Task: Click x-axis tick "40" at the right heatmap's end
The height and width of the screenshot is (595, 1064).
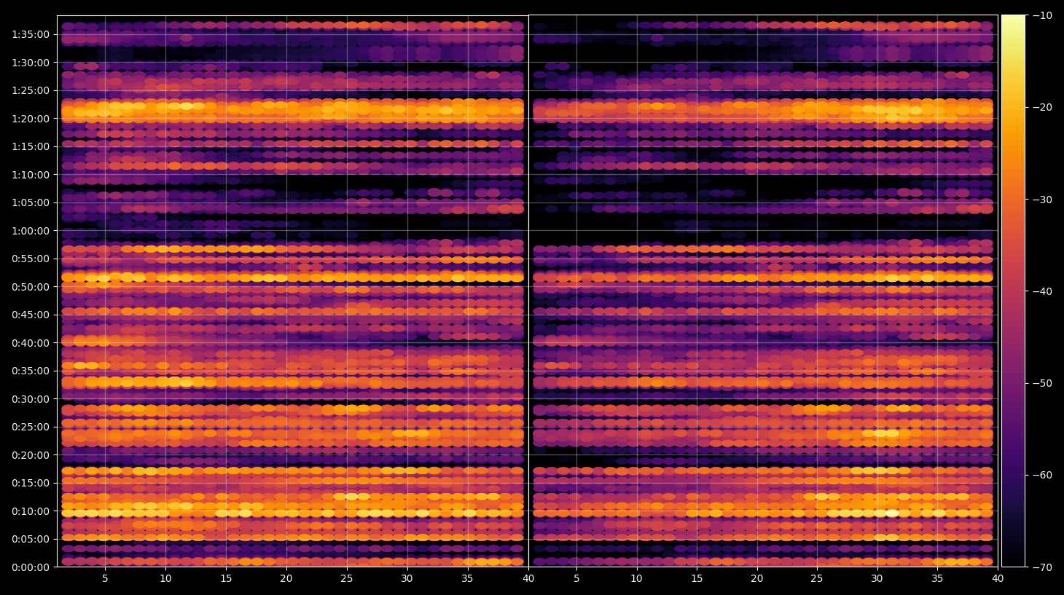Action: (998, 579)
